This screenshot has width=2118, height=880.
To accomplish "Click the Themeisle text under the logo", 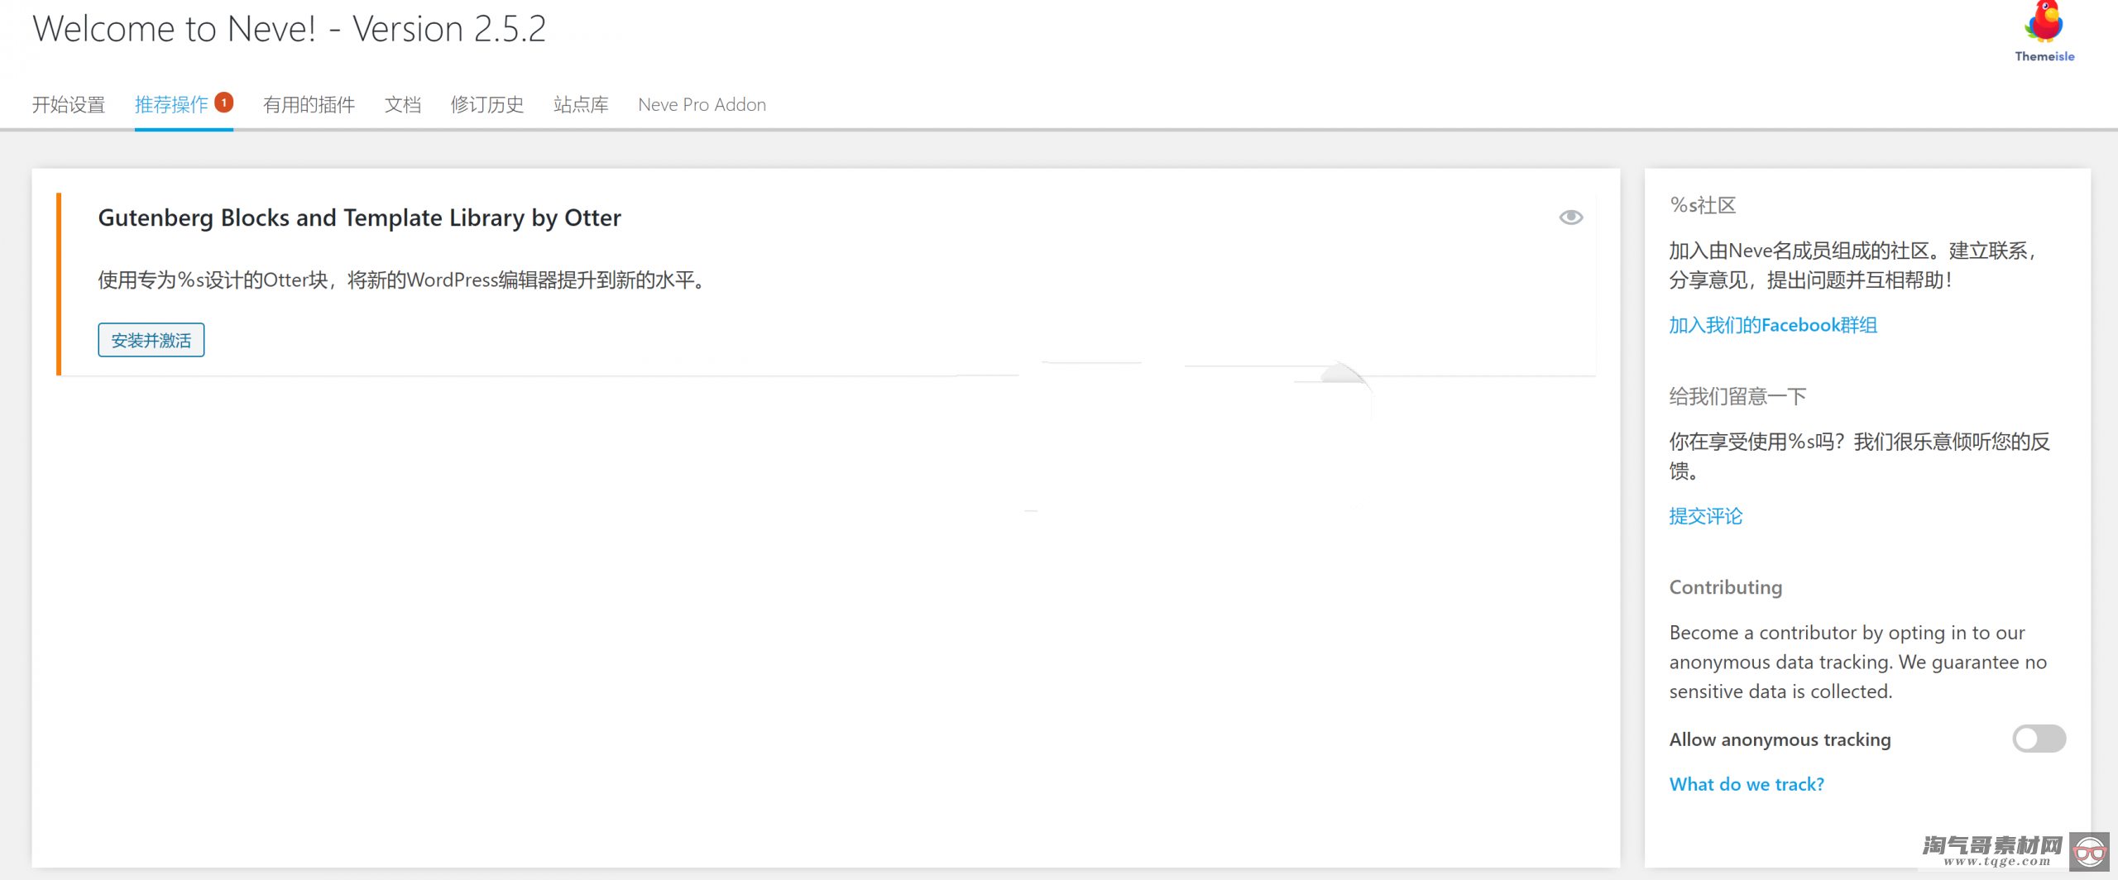I will (2044, 56).
